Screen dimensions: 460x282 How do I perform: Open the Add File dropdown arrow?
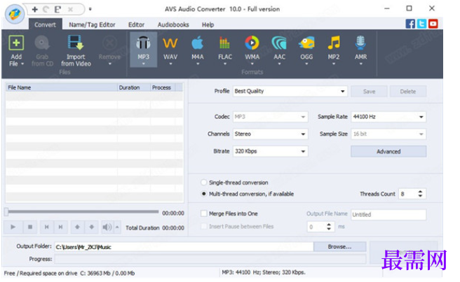pyautogui.click(x=22, y=64)
